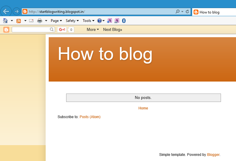Open the Blogger link in the footer

click(x=213, y=155)
